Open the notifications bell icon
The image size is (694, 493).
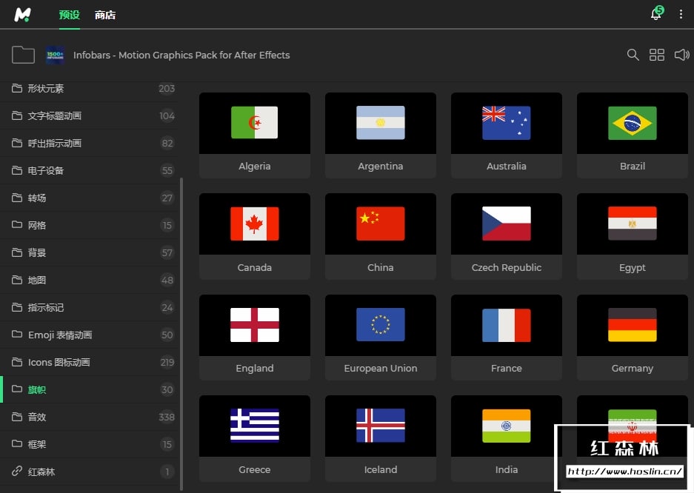[656, 14]
